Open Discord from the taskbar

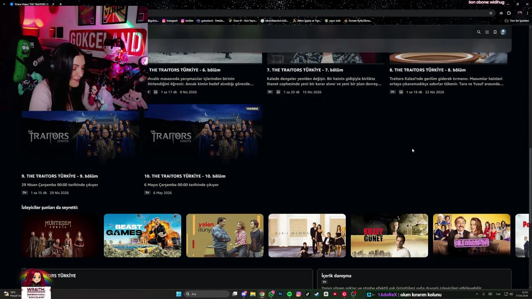(x=244, y=294)
